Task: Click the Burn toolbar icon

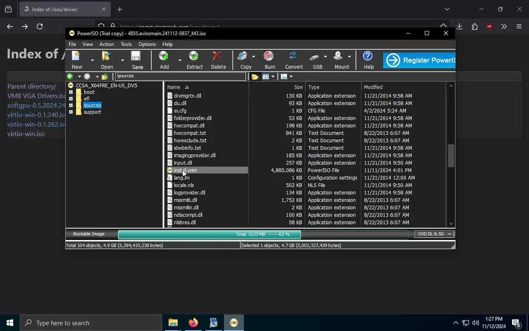Action: pyautogui.click(x=269, y=60)
